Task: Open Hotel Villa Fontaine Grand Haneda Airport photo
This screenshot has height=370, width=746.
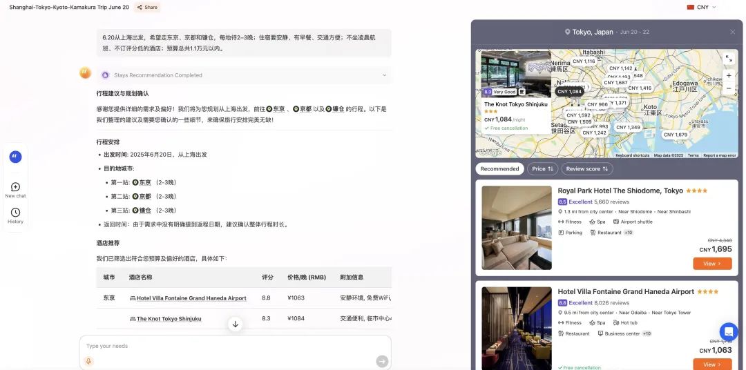Action: 517,328
